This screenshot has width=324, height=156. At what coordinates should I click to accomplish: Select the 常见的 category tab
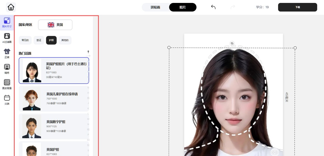point(25,40)
